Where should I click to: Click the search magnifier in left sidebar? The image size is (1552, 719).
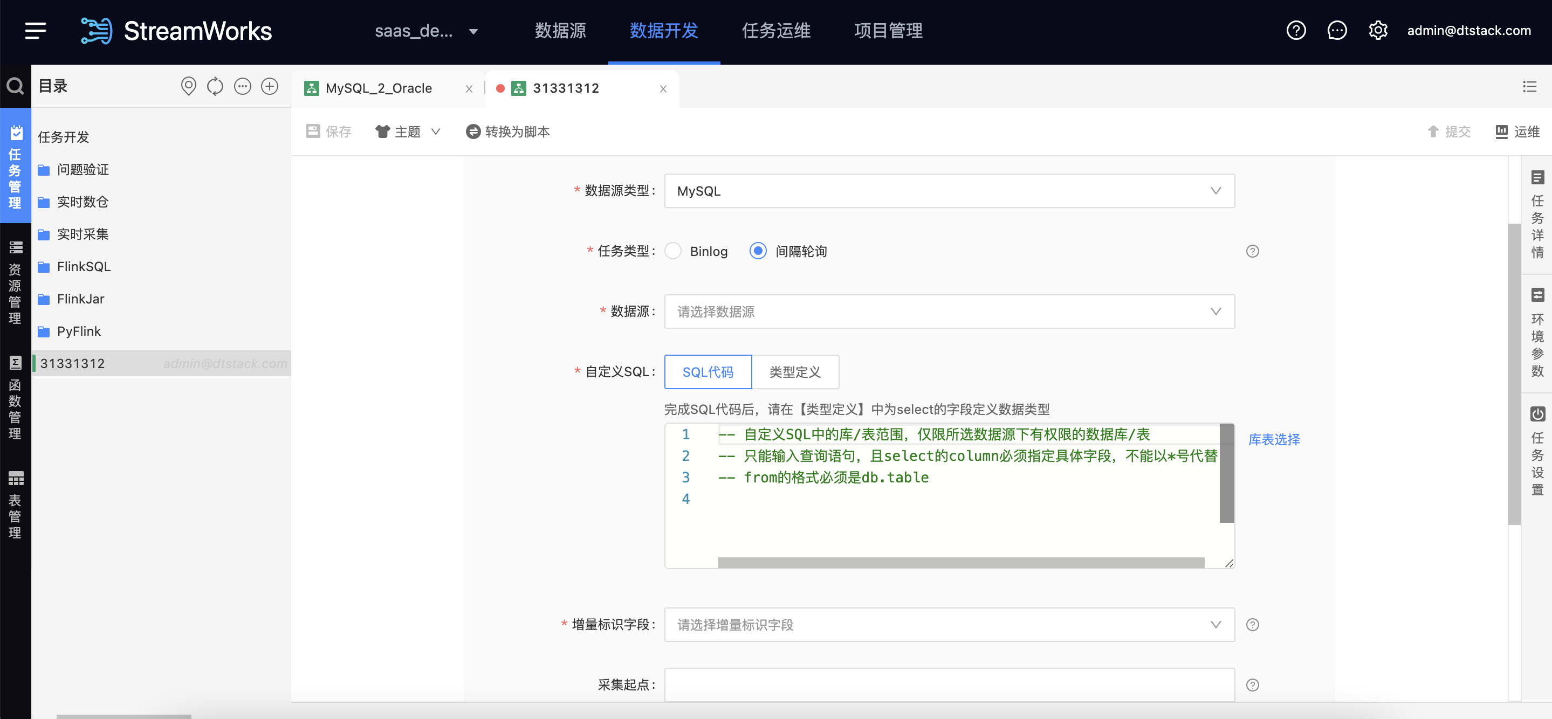tap(15, 87)
